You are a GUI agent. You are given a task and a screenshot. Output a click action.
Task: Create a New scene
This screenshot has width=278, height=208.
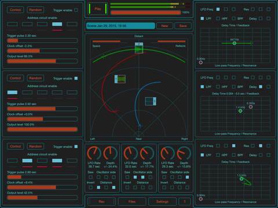pyautogui.click(x=164, y=26)
